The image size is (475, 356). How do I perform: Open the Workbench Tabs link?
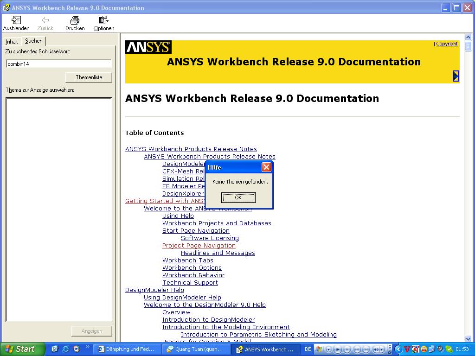pos(188,261)
